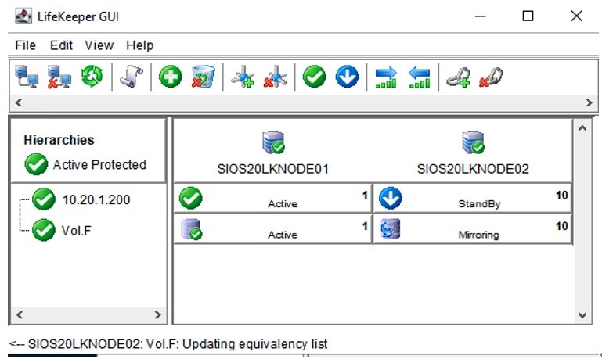This screenshot has height=359, width=602.
Task: Click the StandBy blue arrow icon on NODE02
Action: tap(391, 198)
